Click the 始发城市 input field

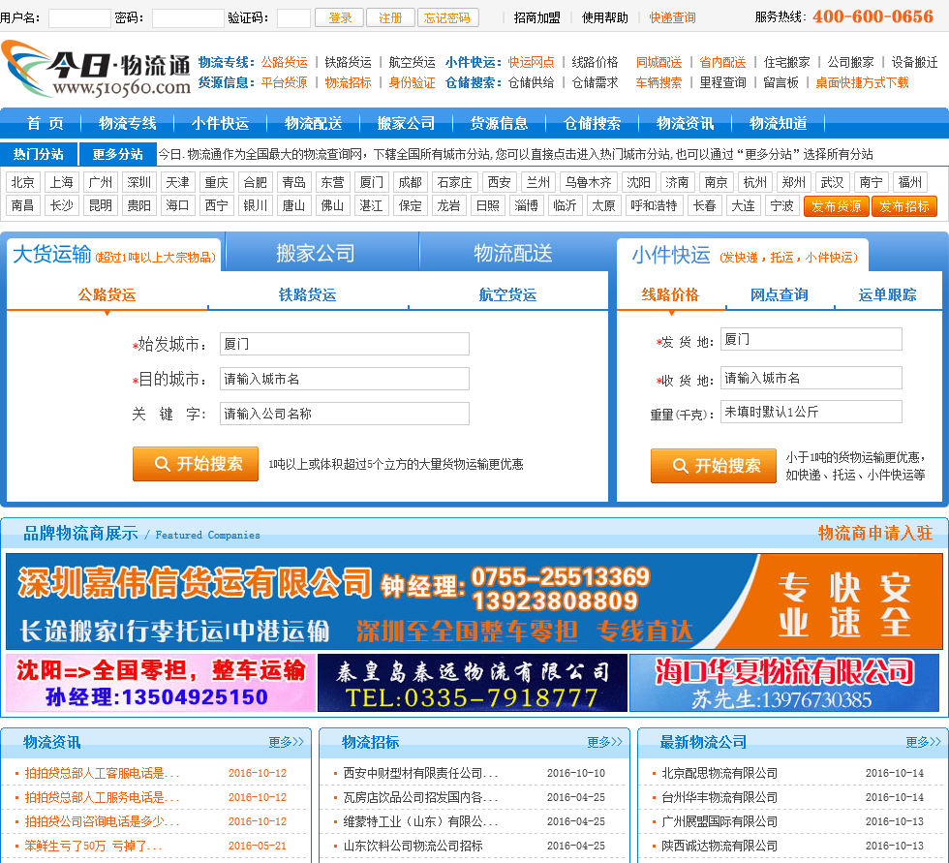pyautogui.click(x=345, y=344)
